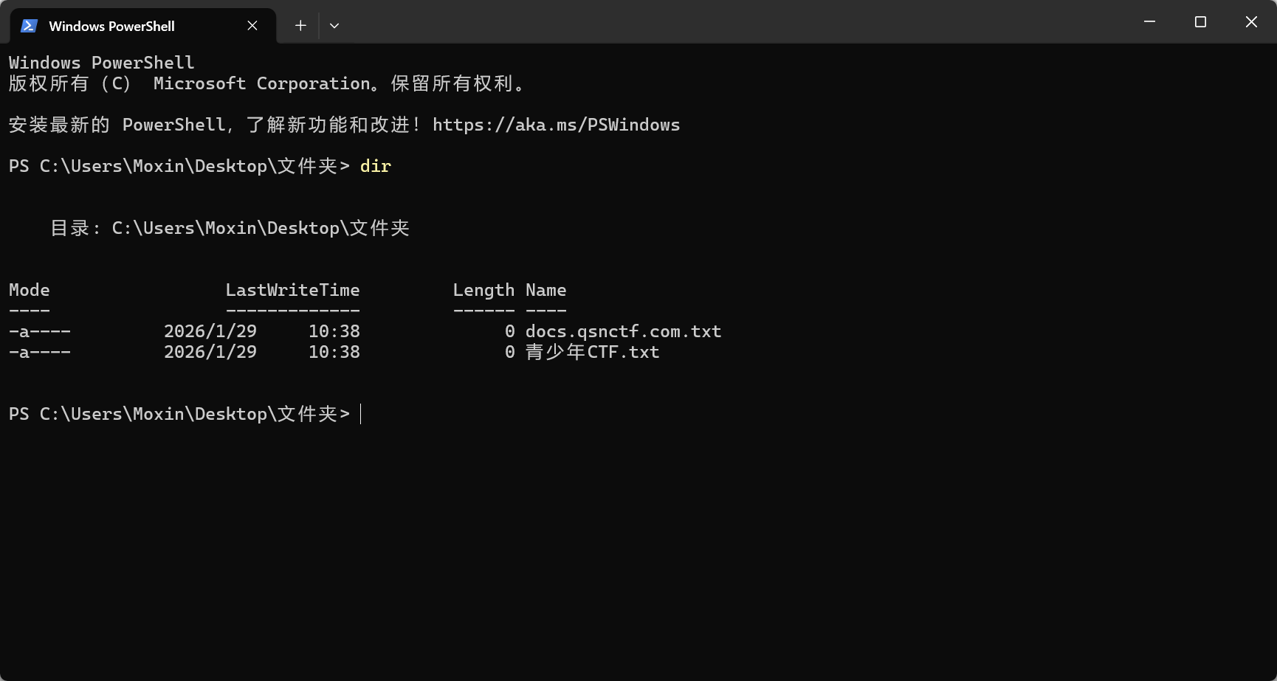The image size is (1277, 681).
Task: Click the Name column header
Action: coord(545,290)
